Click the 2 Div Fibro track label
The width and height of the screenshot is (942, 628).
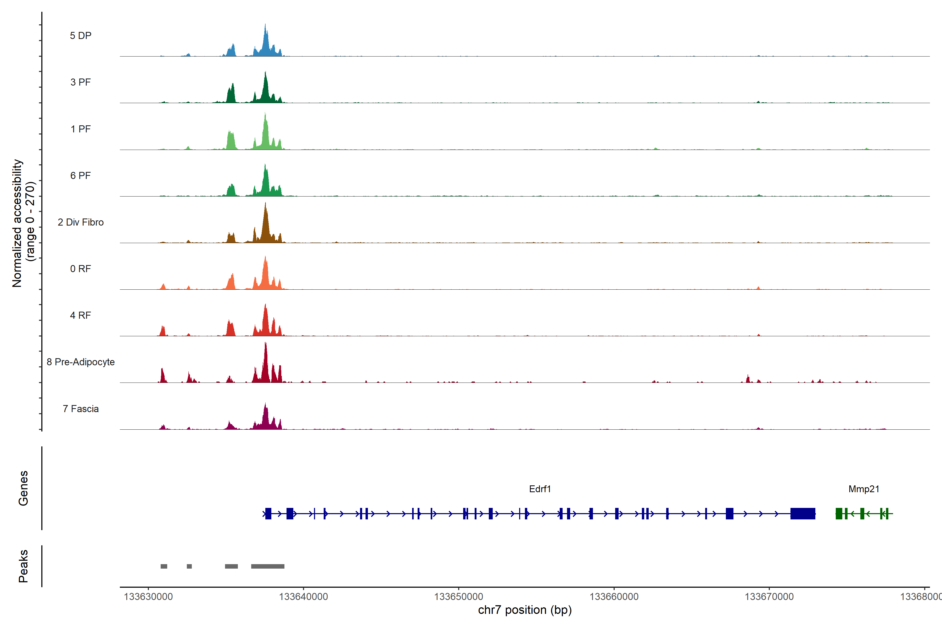point(81,222)
